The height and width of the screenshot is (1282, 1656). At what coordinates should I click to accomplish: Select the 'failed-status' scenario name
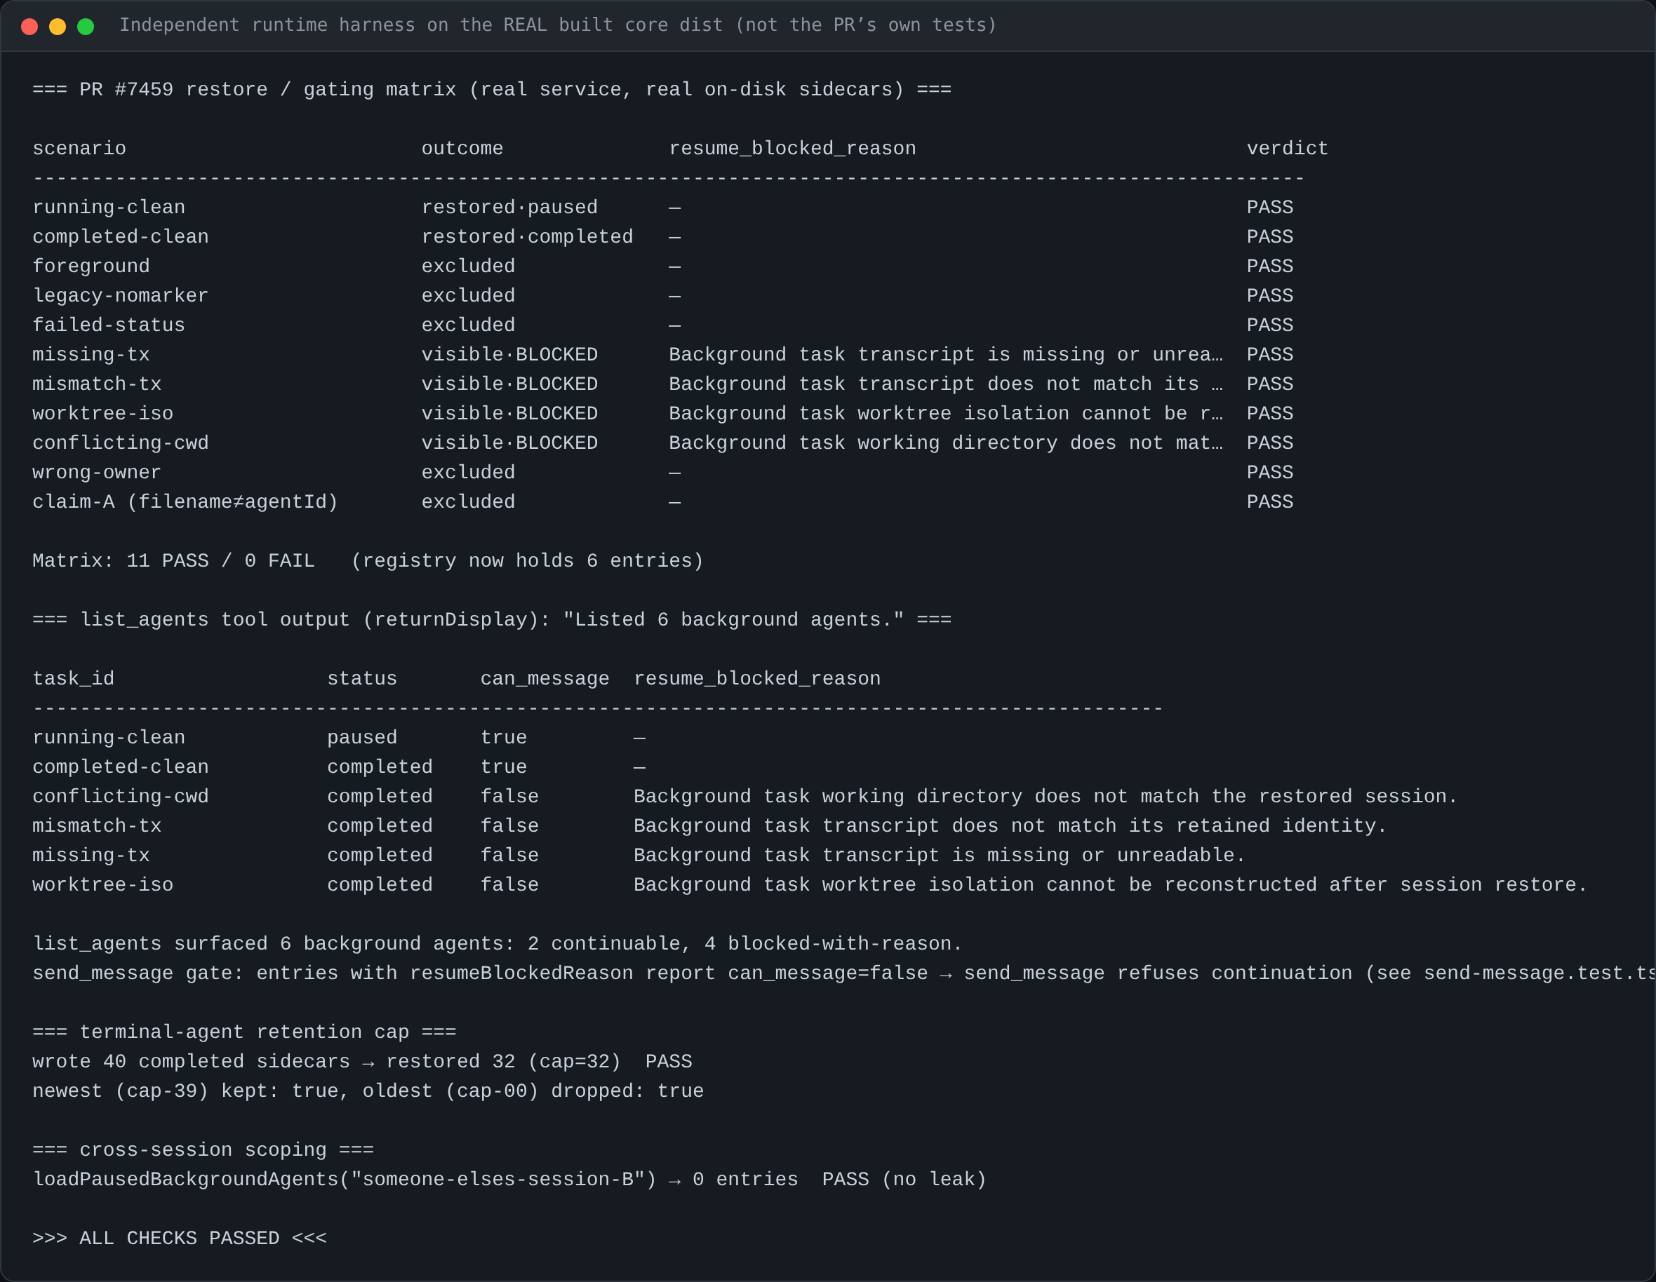[x=109, y=326]
